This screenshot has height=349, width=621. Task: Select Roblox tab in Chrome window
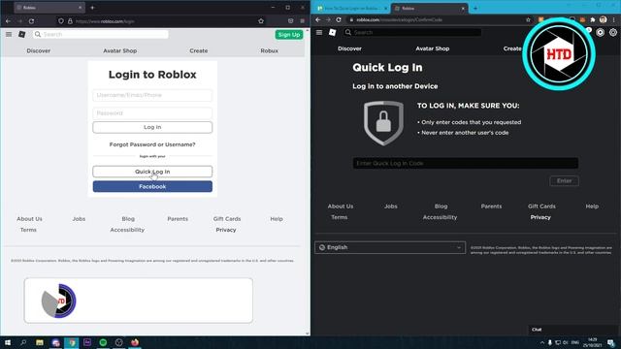point(429,8)
